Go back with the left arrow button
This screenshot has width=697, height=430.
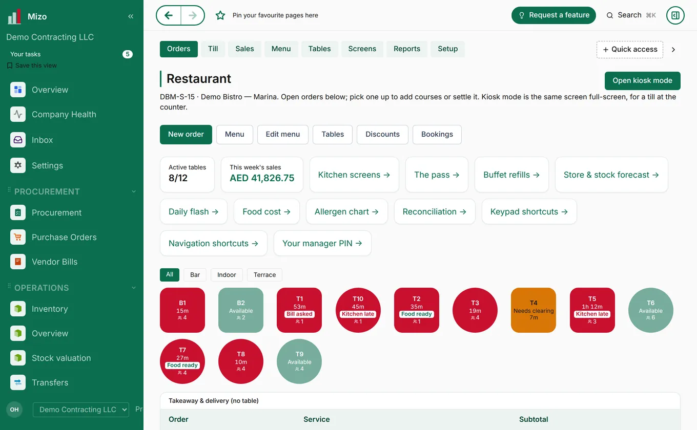click(x=169, y=15)
